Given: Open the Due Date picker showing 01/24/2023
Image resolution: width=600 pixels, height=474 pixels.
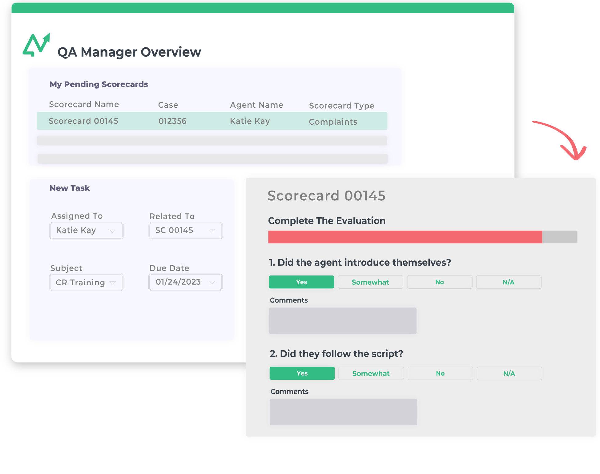Looking at the screenshot, I should tap(185, 282).
